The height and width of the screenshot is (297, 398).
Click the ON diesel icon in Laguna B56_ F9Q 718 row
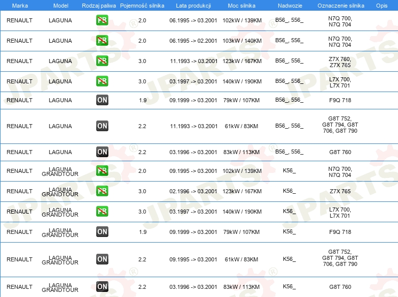point(102,100)
